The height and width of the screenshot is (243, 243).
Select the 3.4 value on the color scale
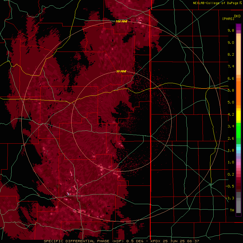coord(231,126)
